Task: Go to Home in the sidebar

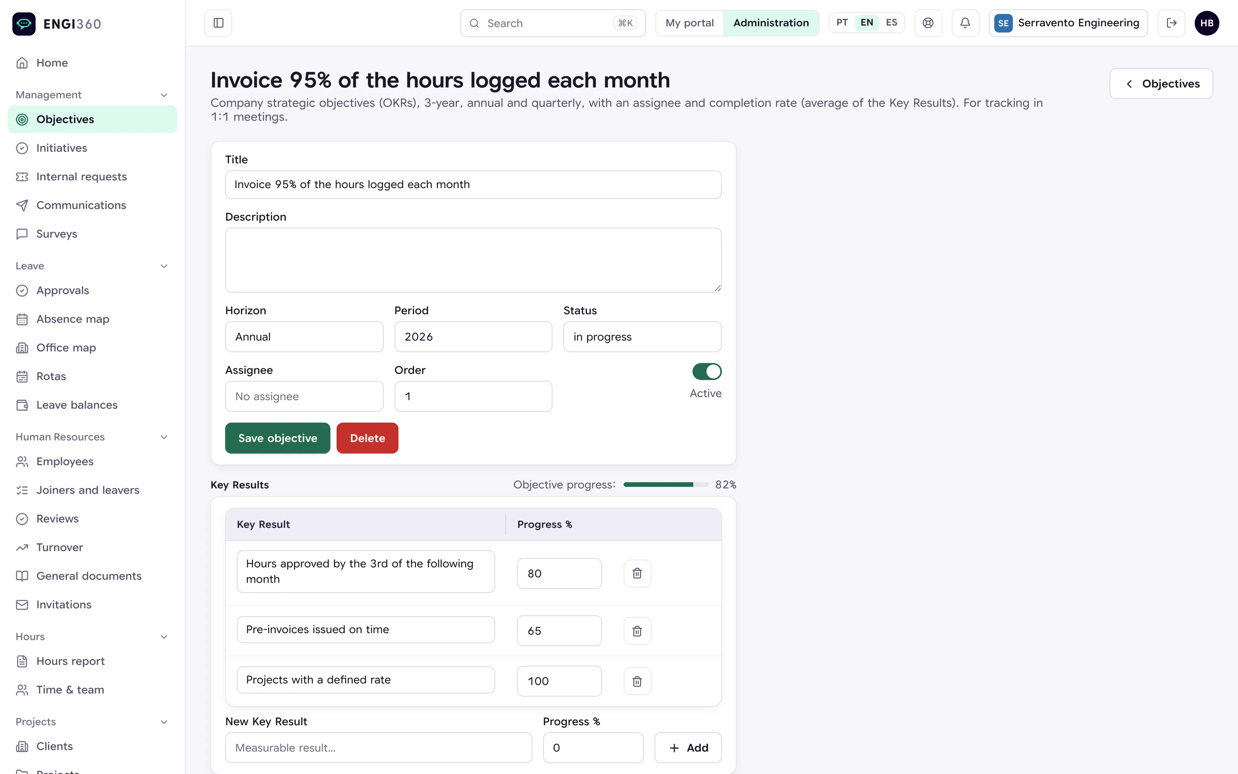Action: (x=92, y=62)
